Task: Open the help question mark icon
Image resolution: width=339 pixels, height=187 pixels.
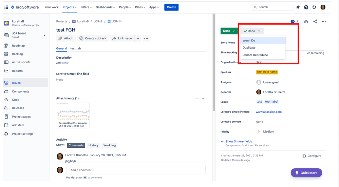Action: coord(306,7)
